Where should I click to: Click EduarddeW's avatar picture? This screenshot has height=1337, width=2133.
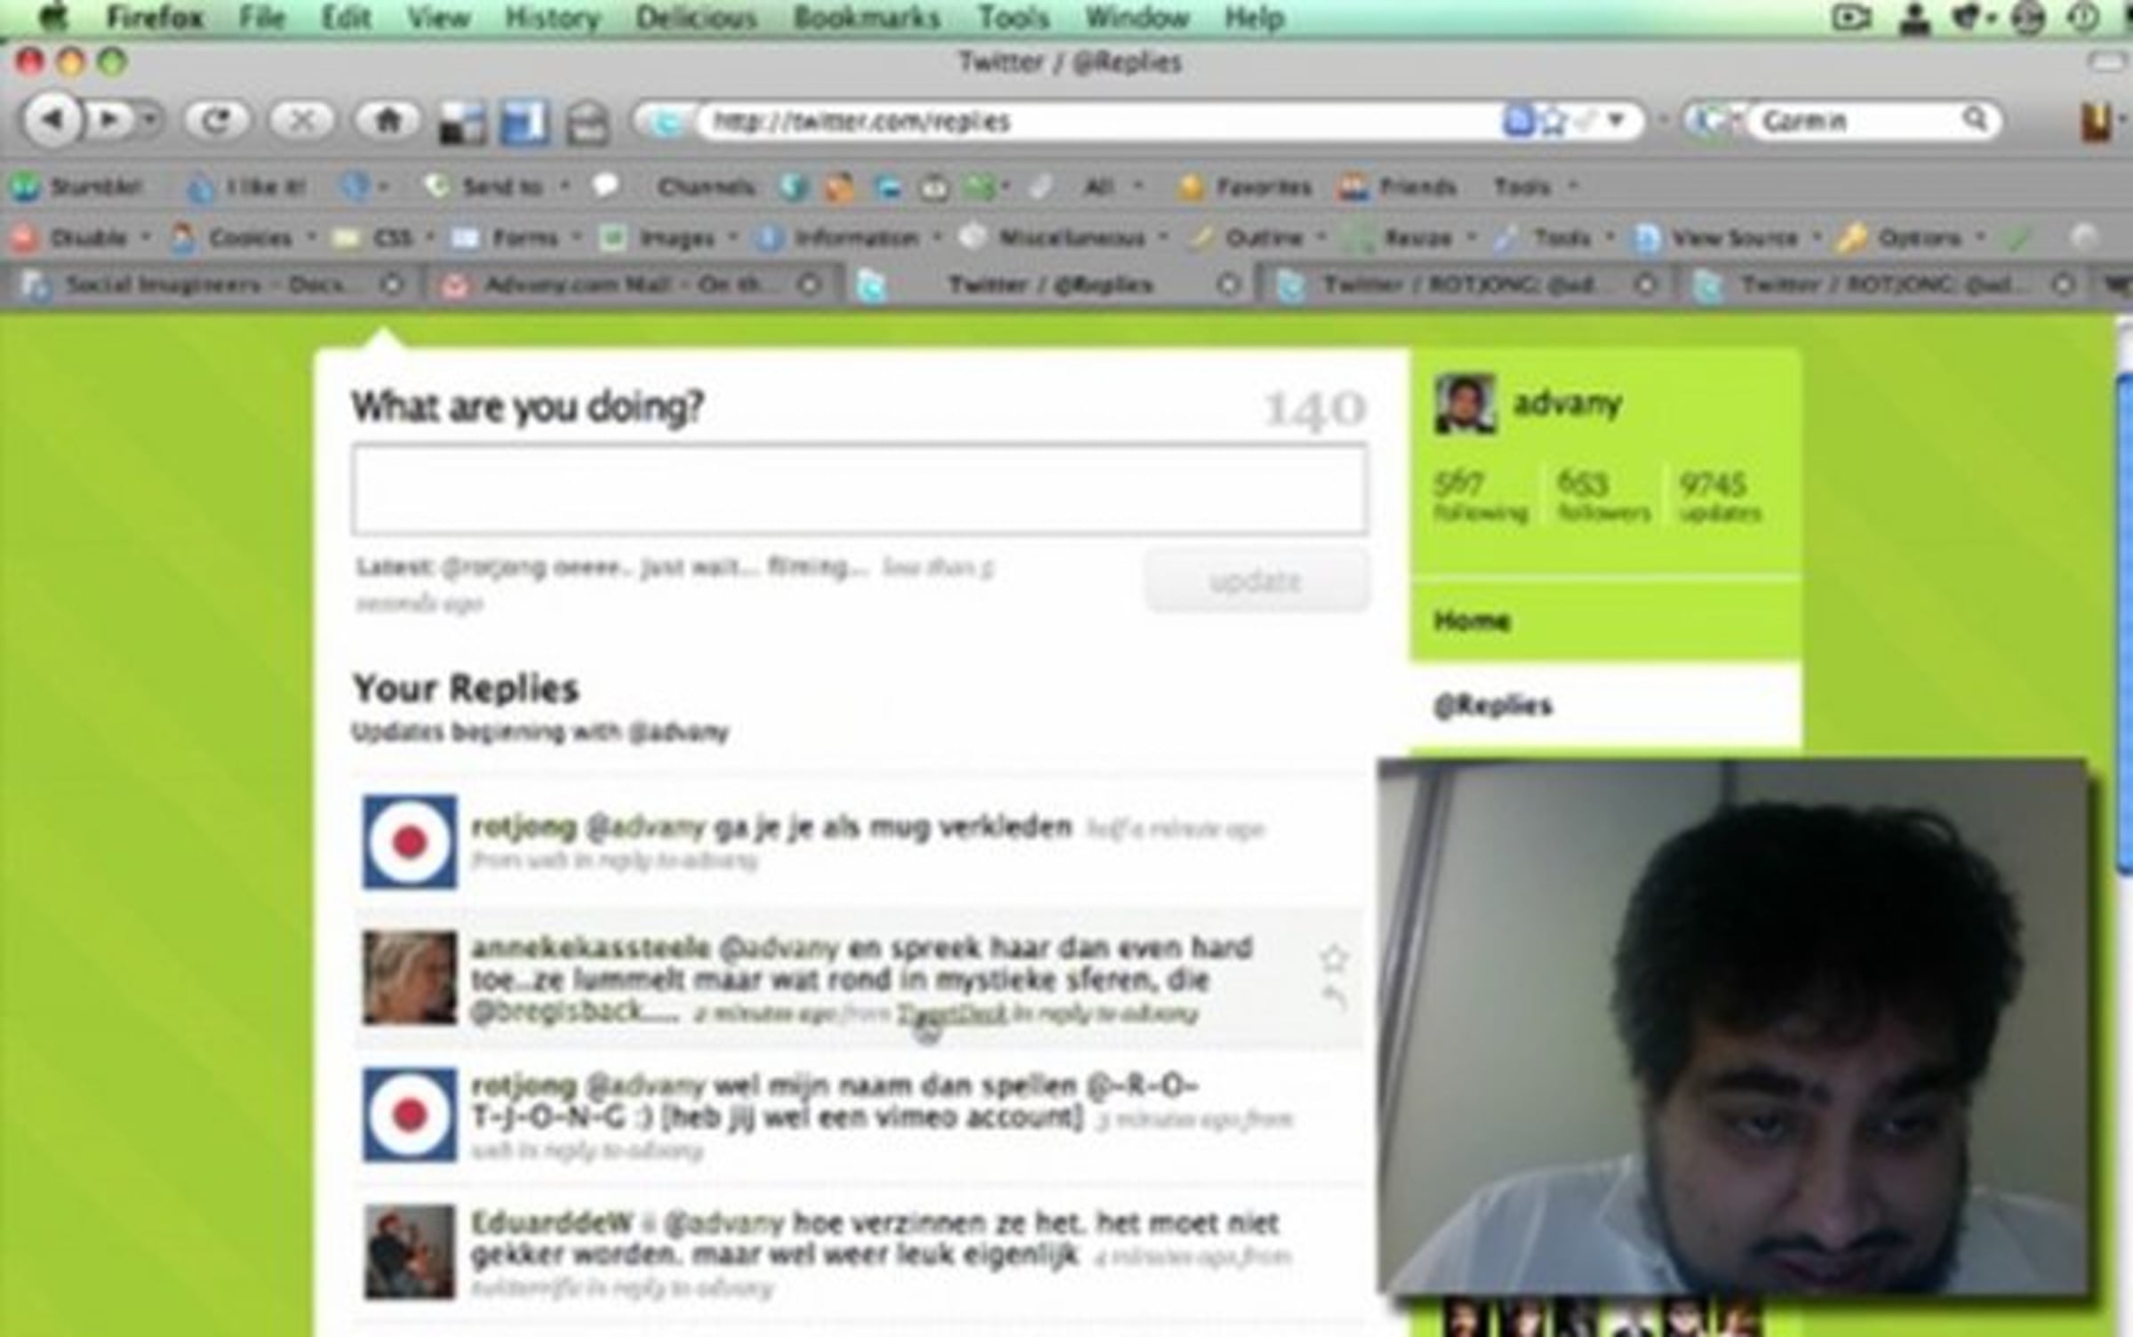point(410,1252)
